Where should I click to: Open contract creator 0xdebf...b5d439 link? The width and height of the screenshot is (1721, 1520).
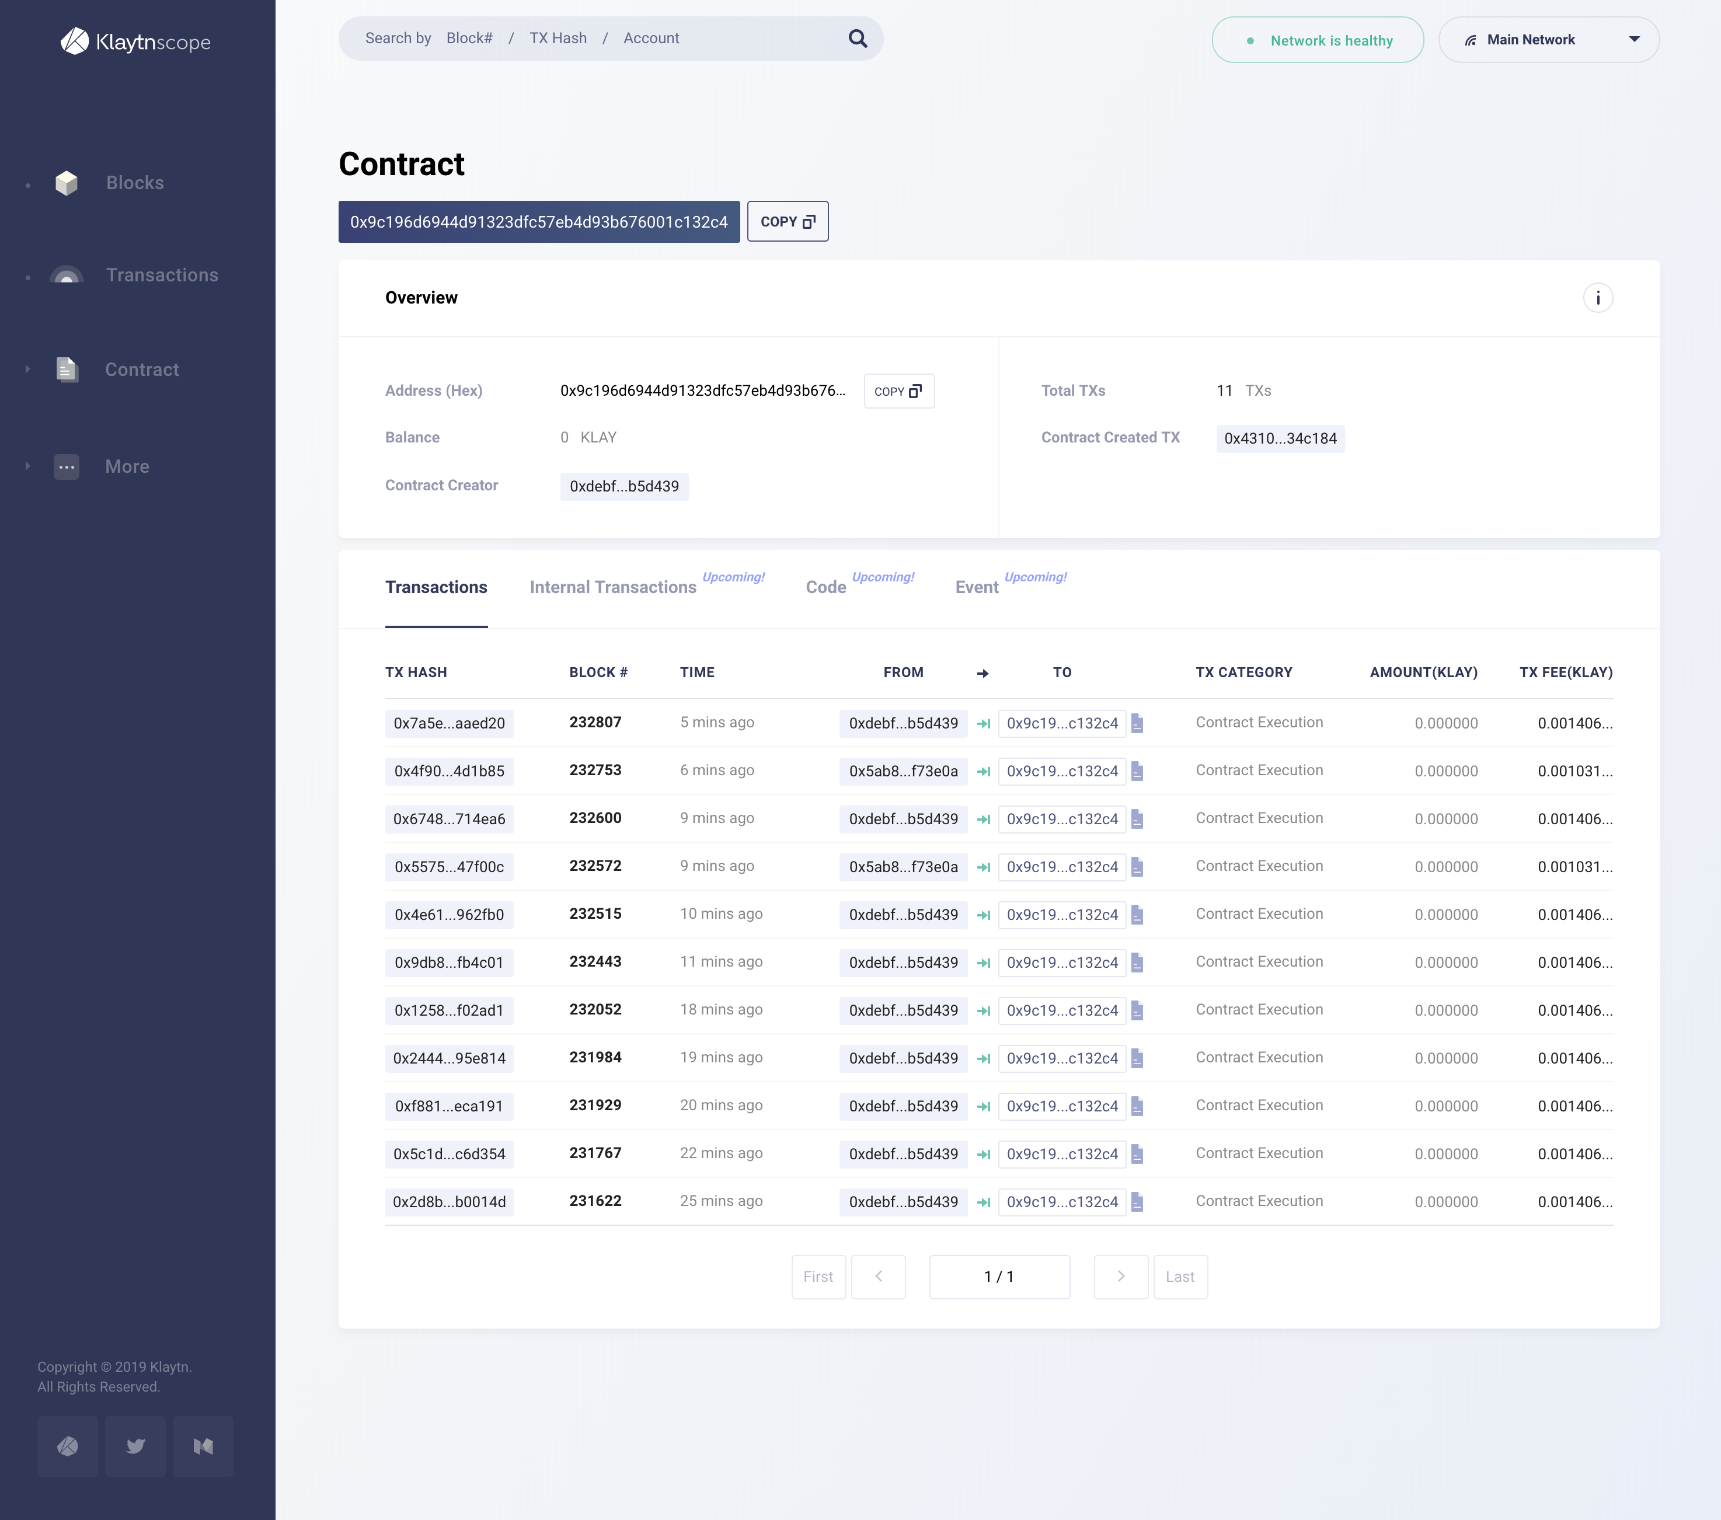click(623, 487)
